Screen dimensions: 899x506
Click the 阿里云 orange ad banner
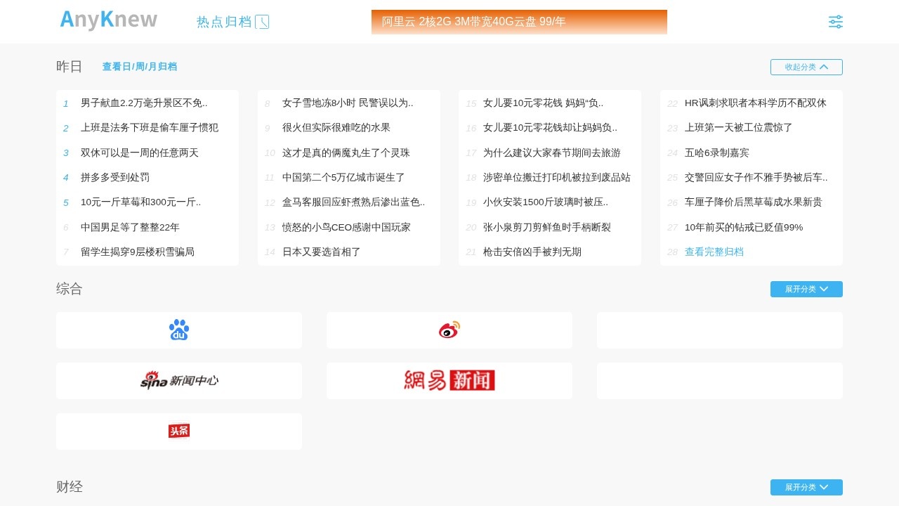pyautogui.click(x=519, y=22)
